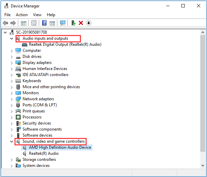Click the Network adapters icon
This screenshot has width=207, height=177.
tap(18, 99)
